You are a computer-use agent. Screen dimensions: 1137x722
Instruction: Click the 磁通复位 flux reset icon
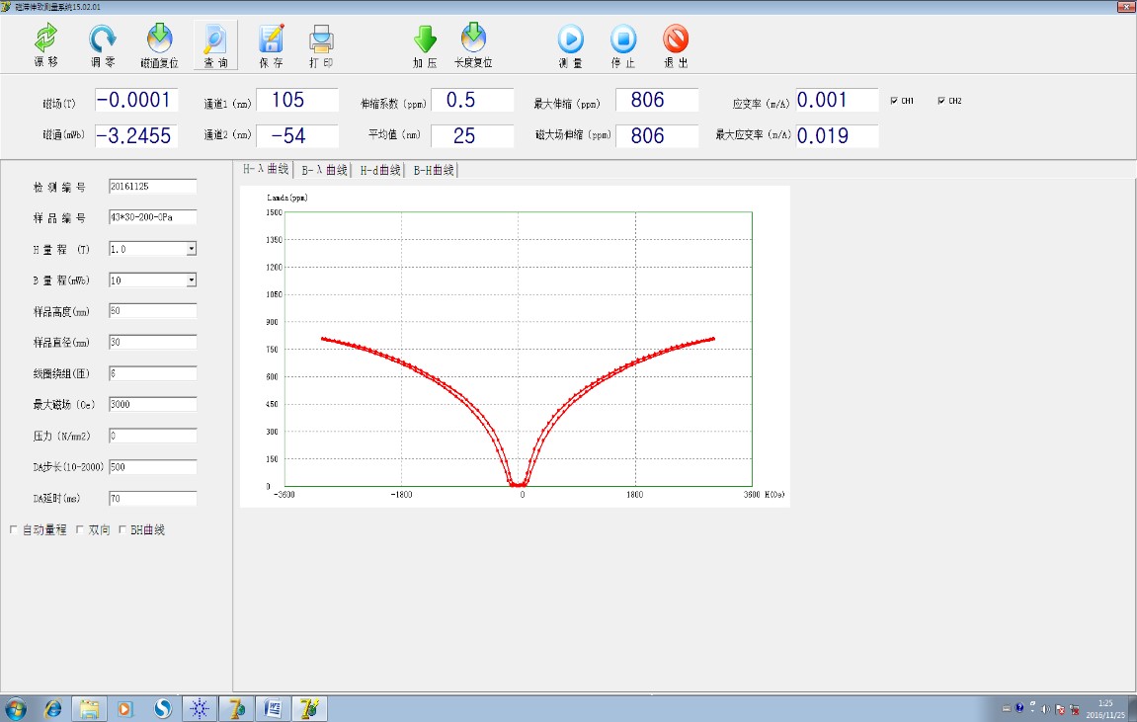[x=159, y=40]
